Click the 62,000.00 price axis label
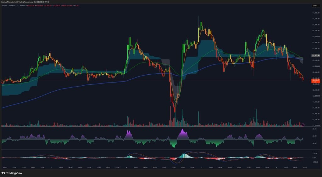Image resolution: width=322 pixels, height=177 pixels. pos(316,96)
